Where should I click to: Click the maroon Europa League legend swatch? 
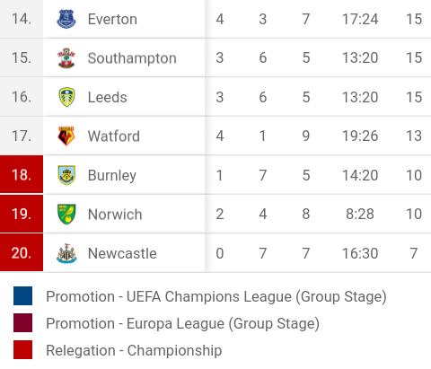tap(22, 323)
